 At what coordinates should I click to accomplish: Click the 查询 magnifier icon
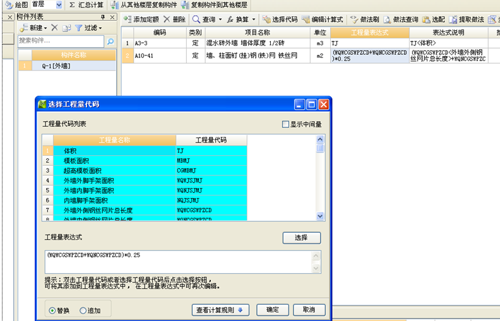click(196, 20)
